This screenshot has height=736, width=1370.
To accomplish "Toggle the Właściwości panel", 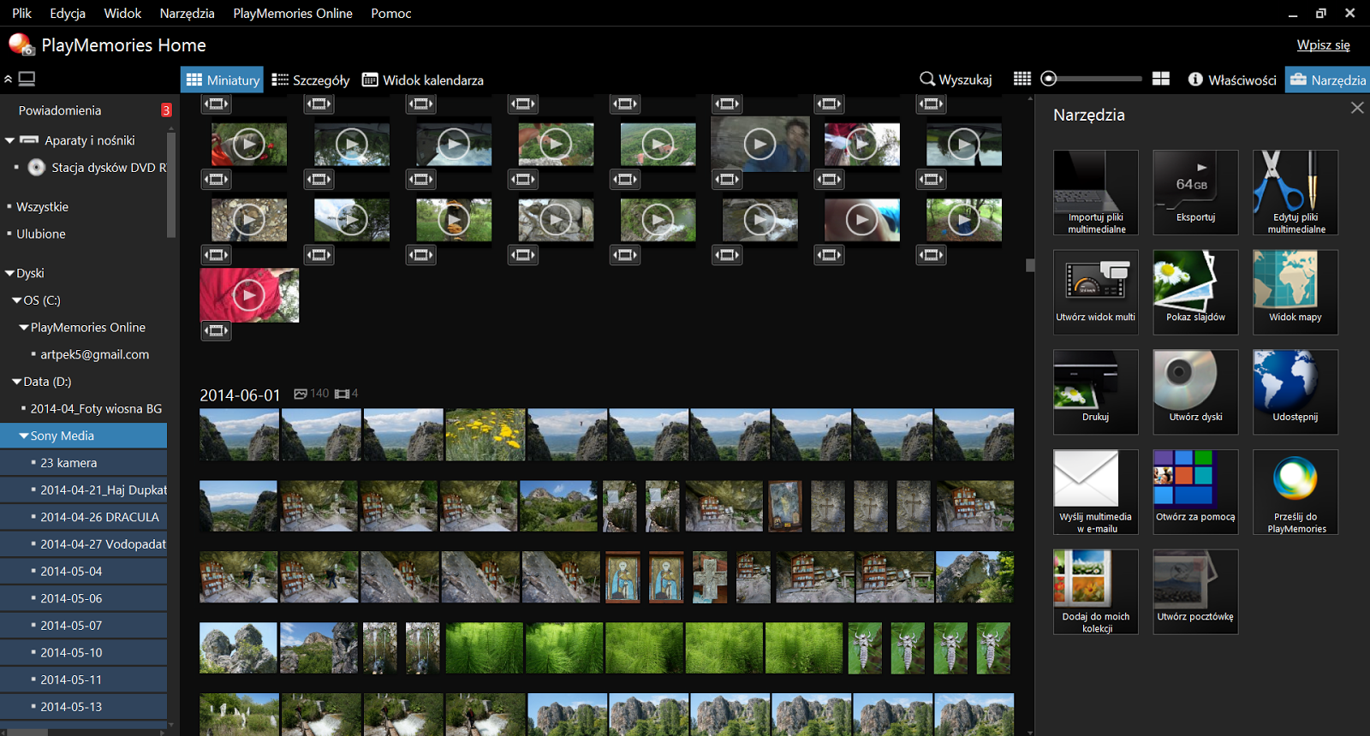I will pos(1232,80).
